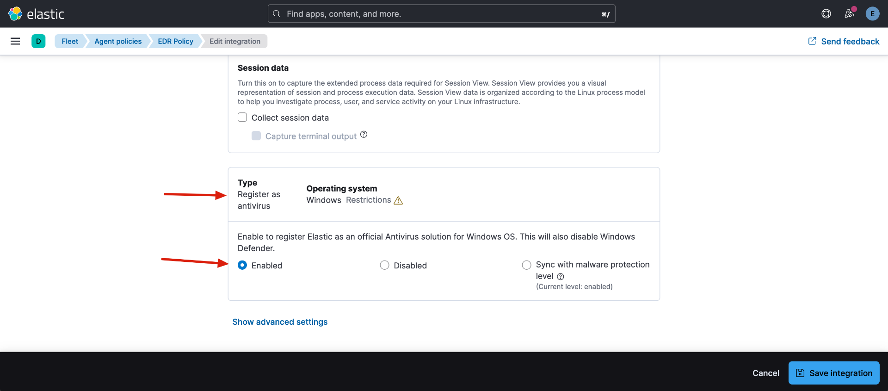Go to the Agent policies breadcrumb
Viewport: 888px width, 391px height.
(x=118, y=41)
